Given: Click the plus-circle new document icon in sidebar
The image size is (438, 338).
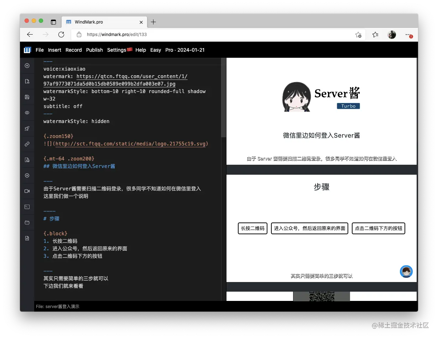Looking at the screenshot, I should click(x=27, y=66).
